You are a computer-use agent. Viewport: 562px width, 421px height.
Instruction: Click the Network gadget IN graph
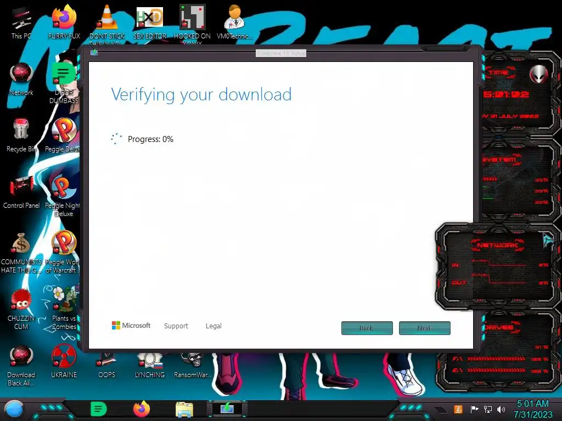coord(499,264)
